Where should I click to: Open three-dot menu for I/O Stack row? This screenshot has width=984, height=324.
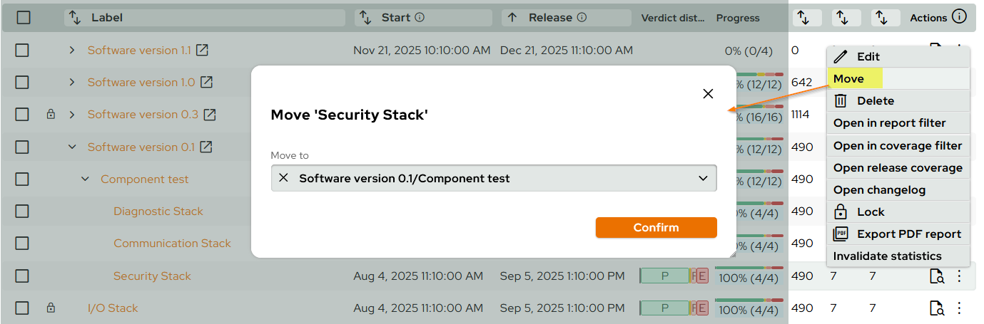[960, 308]
